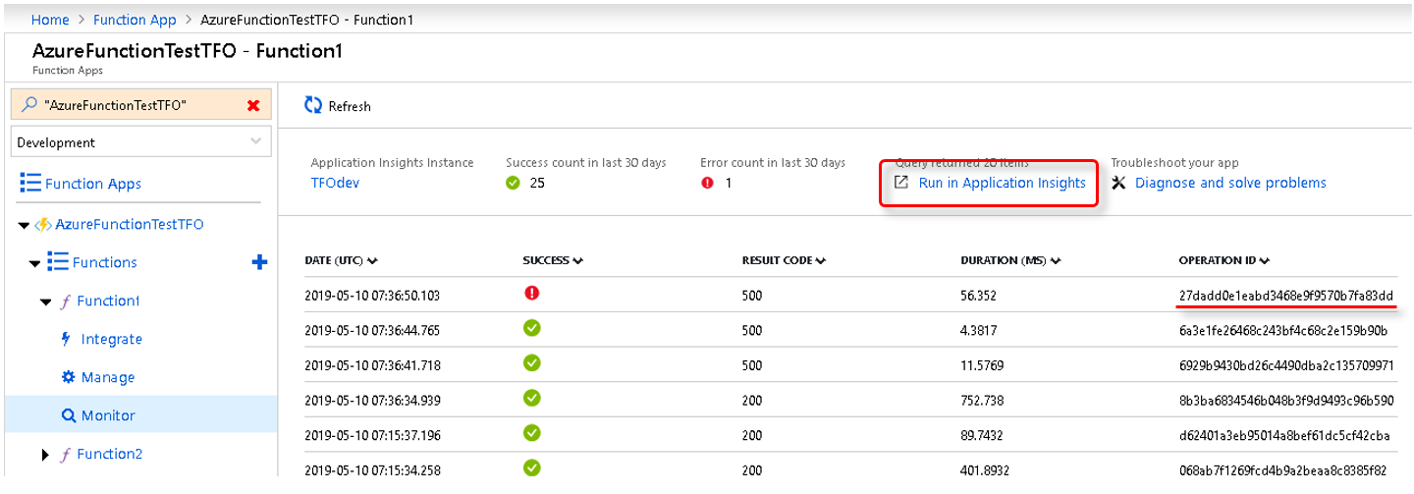The width and height of the screenshot is (1414, 494).
Task: Click the Integrate lightning bolt icon
Action: 66,339
